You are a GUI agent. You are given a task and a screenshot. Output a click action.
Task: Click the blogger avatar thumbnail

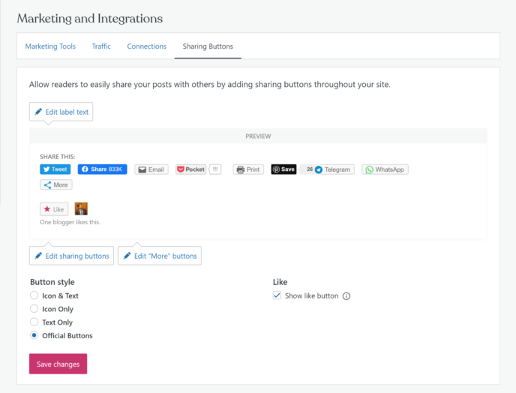[x=81, y=208]
